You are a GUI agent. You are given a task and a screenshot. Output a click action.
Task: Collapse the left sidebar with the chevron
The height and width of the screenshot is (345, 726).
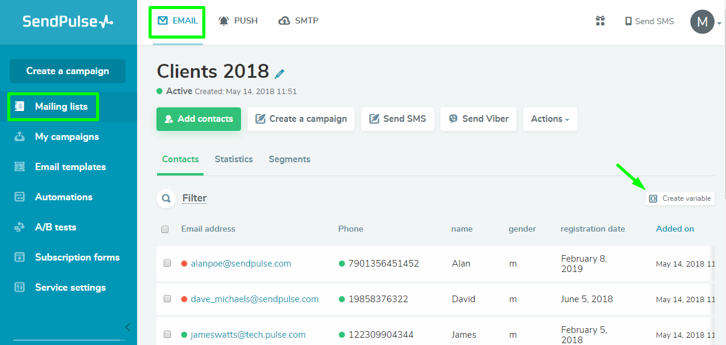tap(127, 328)
